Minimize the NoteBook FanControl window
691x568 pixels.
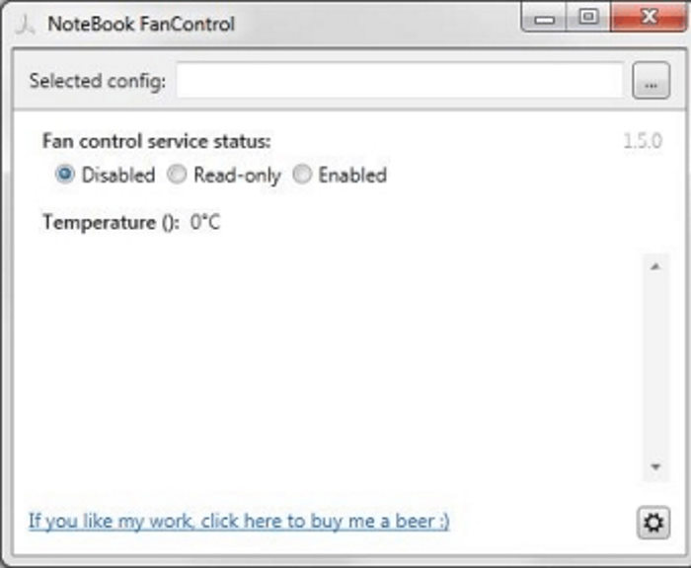[543, 18]
